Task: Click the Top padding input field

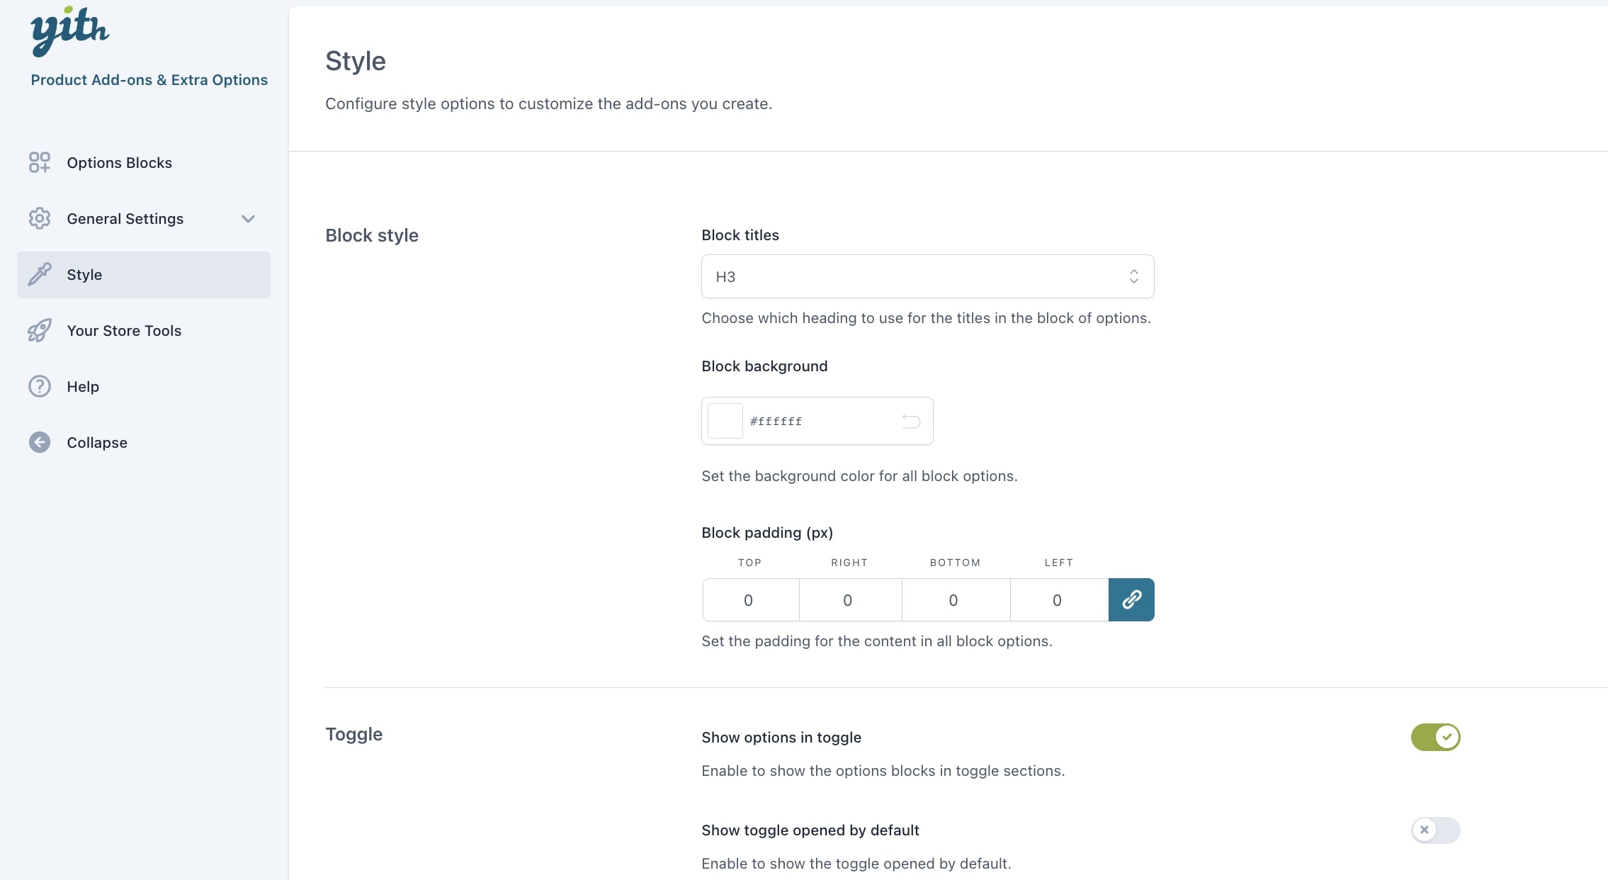Action: (x=750, y=600)
